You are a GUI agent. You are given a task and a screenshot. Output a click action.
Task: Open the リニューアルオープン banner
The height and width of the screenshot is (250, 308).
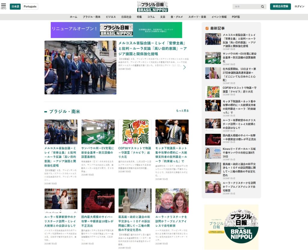click(116, 30)
